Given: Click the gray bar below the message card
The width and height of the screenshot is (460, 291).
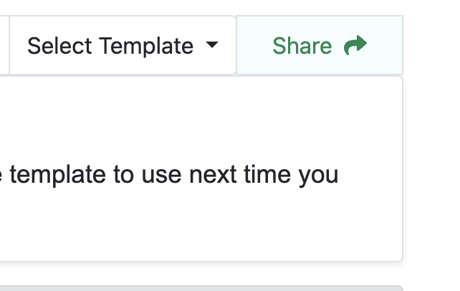Looking at the screenshot, I should point(201,288).
